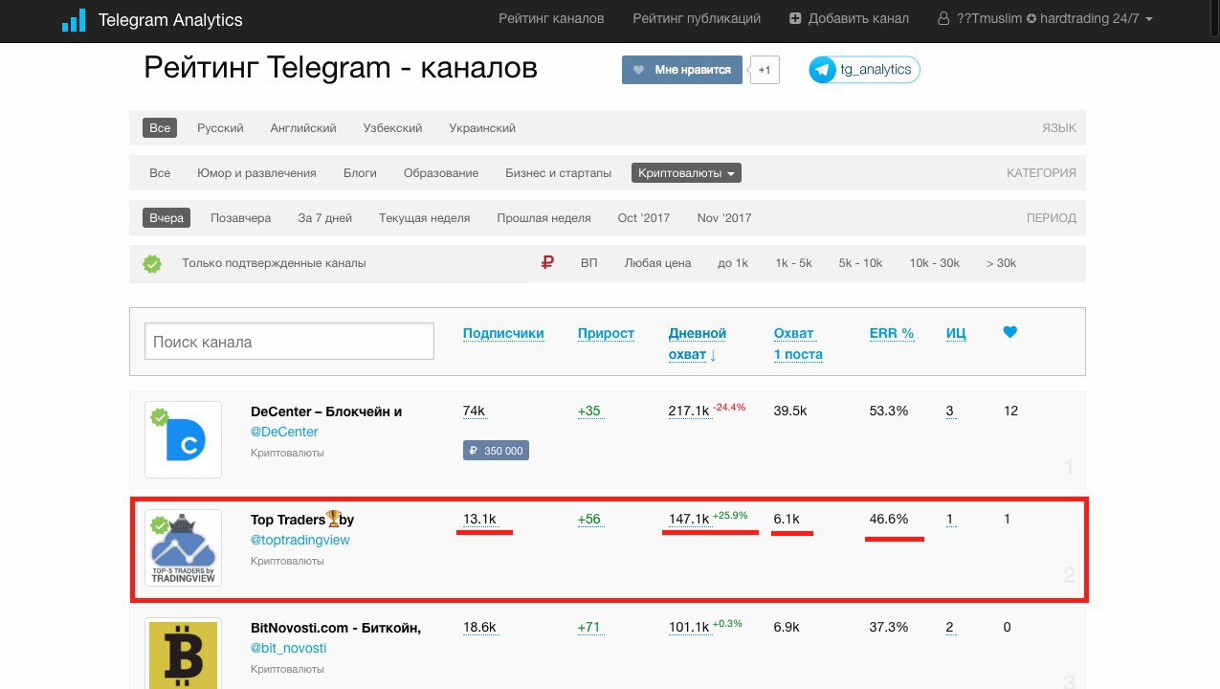Sort by ERR % column

(892, 333)
